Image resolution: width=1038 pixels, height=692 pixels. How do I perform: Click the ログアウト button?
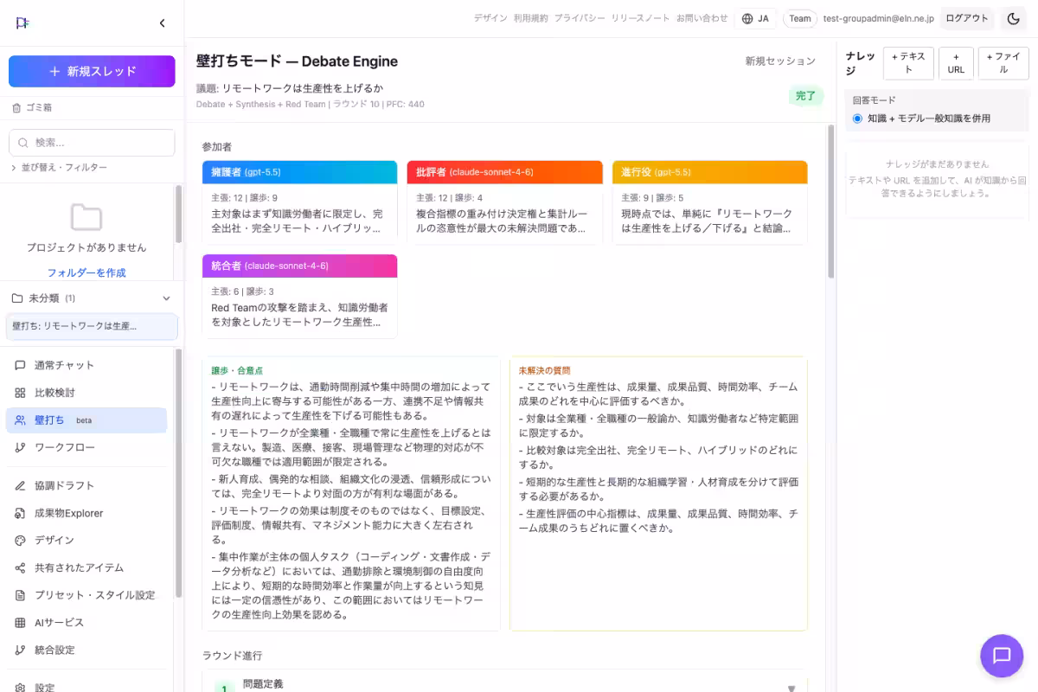click(x=967, y=18)
